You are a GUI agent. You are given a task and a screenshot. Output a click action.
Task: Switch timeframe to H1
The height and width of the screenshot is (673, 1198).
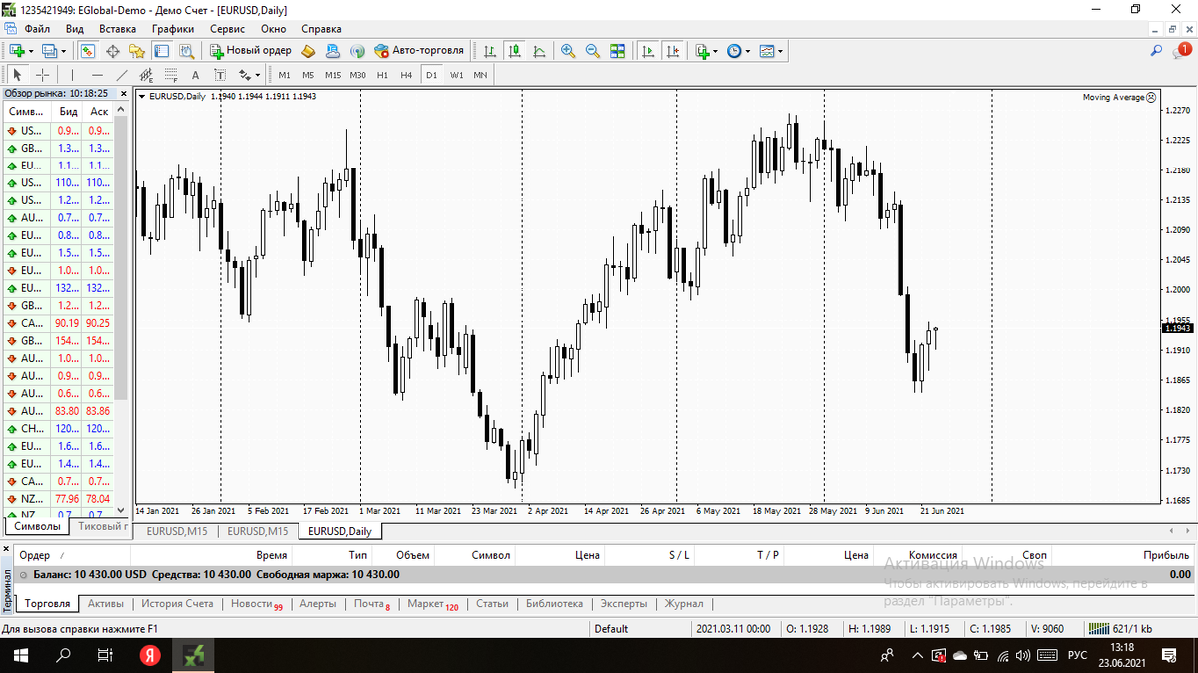point(382,75)
